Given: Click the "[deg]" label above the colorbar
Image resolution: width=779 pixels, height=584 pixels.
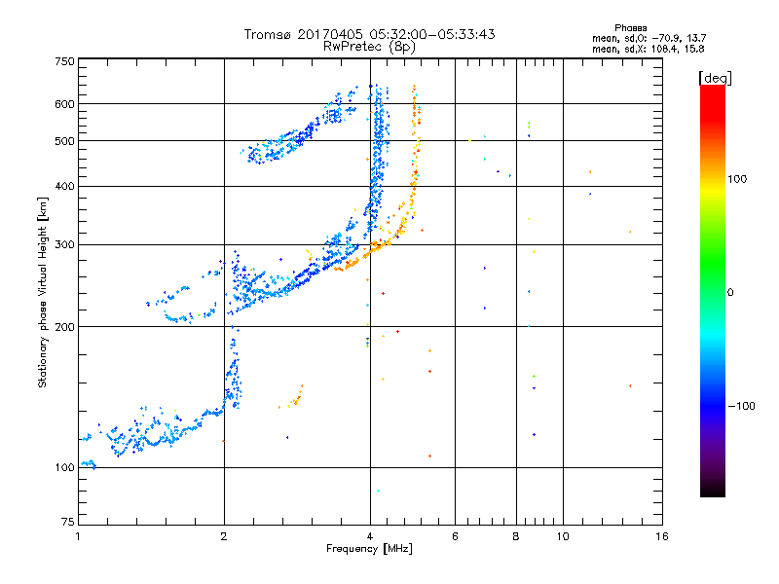Looking at the screenshot, I should click(715, 78).
